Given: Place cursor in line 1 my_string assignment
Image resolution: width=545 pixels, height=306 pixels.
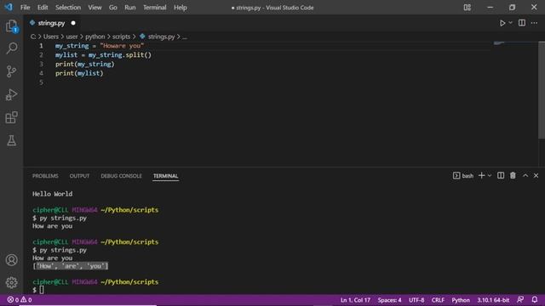Looking at the screenshot, I should click(100, 46).
